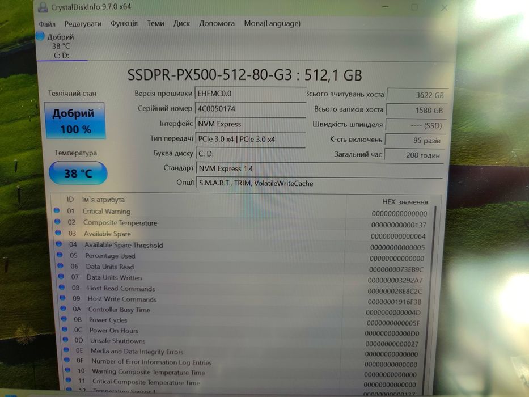This screenshot has width=529, height=397.
Task: Click status orb of Critical Warning row
Action: (x=57, y=210)
